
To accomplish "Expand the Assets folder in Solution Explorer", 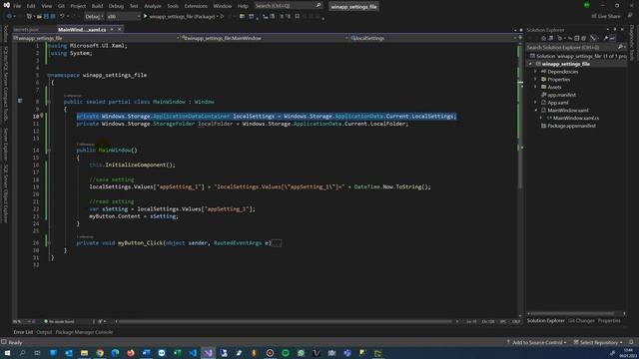I will (x=535, y=87).
